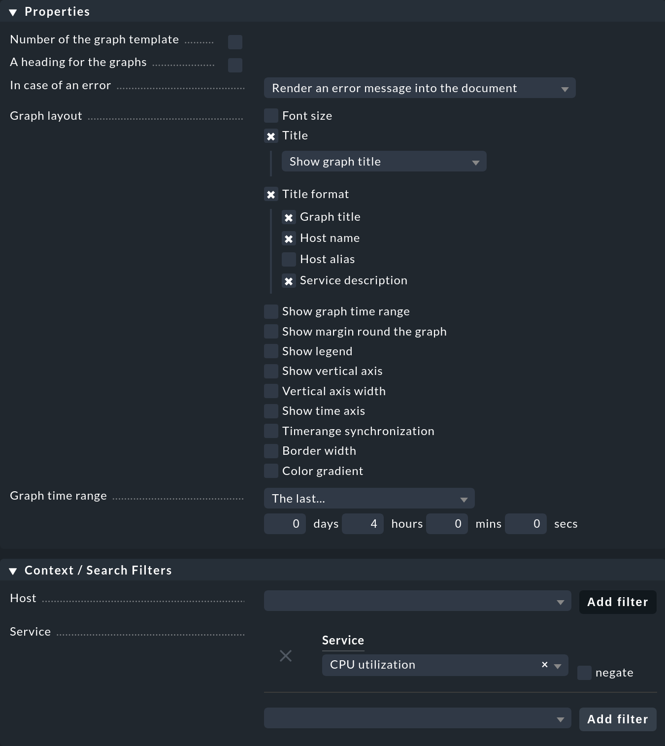Image resolution: width=665 pixels, height=746 pixels.
Task: Remove the Service filter row
Action: [x=286, y=656]
